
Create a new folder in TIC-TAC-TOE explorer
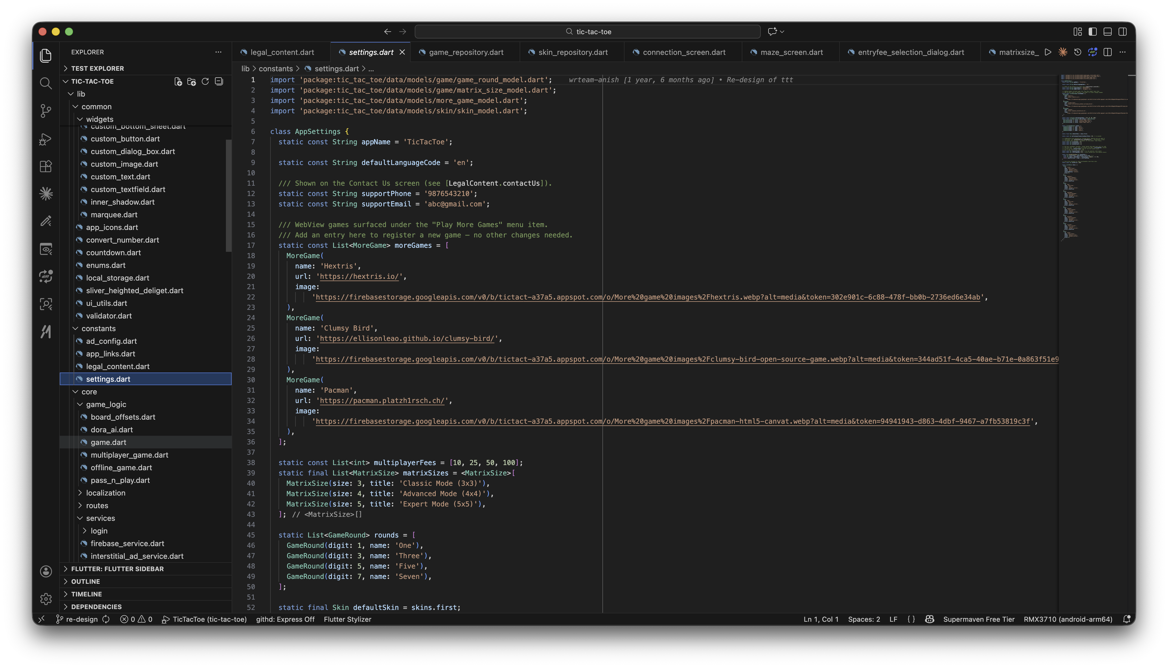[x=191, y=81]
